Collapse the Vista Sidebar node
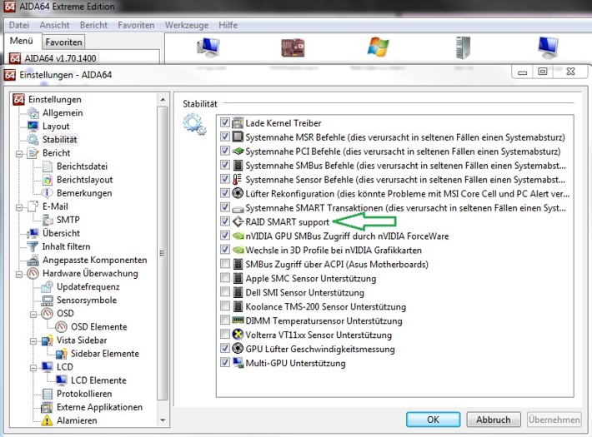 coord(33,341)
